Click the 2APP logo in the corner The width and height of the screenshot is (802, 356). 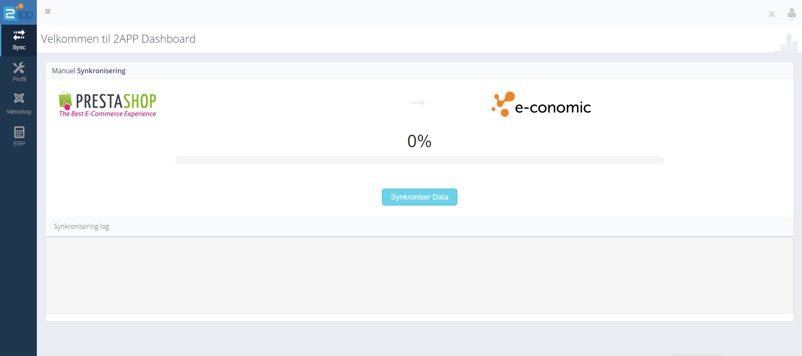(18, 12)
